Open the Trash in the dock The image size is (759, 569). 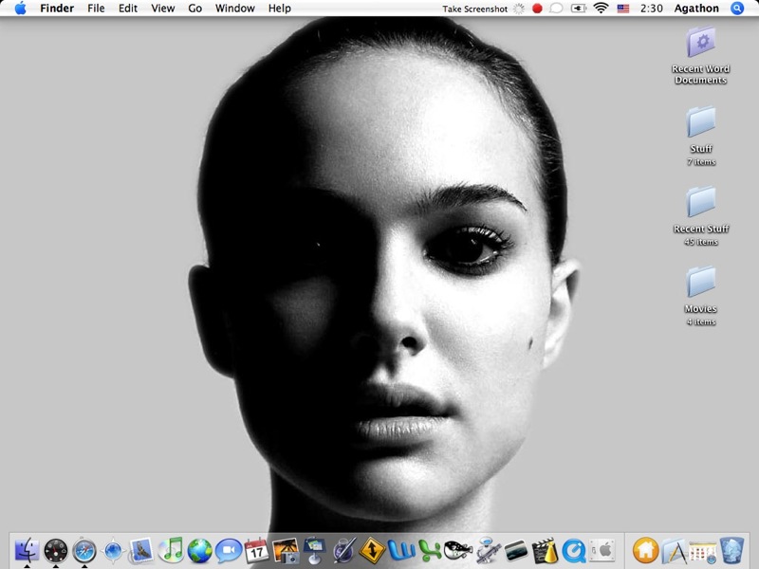(731, 549)
